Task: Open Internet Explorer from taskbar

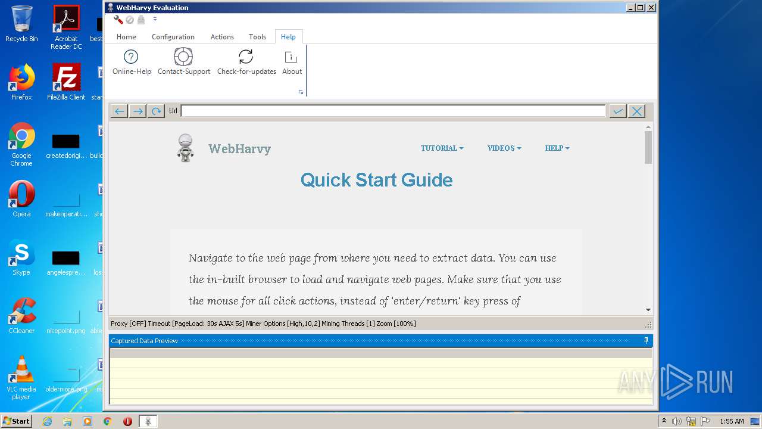Action: pyautogui.click(x=47, y=421)
